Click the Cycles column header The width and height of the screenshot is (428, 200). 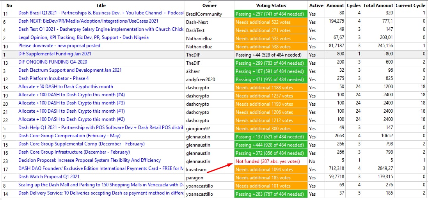click(x=353, y=5)
